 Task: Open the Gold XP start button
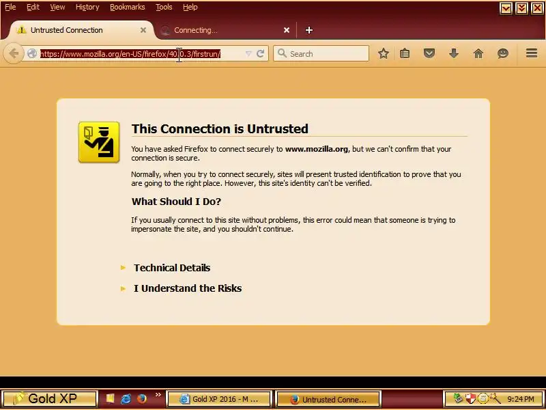coord(49,398)
